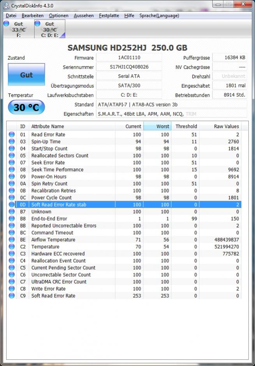255x366 pixels.
Task: Click the Betriebsstunden field 8914 Std.
Action: [230, 95]
